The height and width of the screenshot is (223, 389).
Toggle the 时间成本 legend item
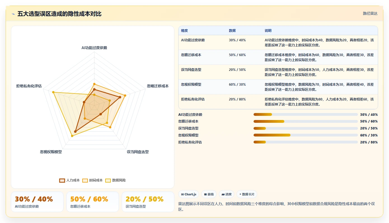93,180
